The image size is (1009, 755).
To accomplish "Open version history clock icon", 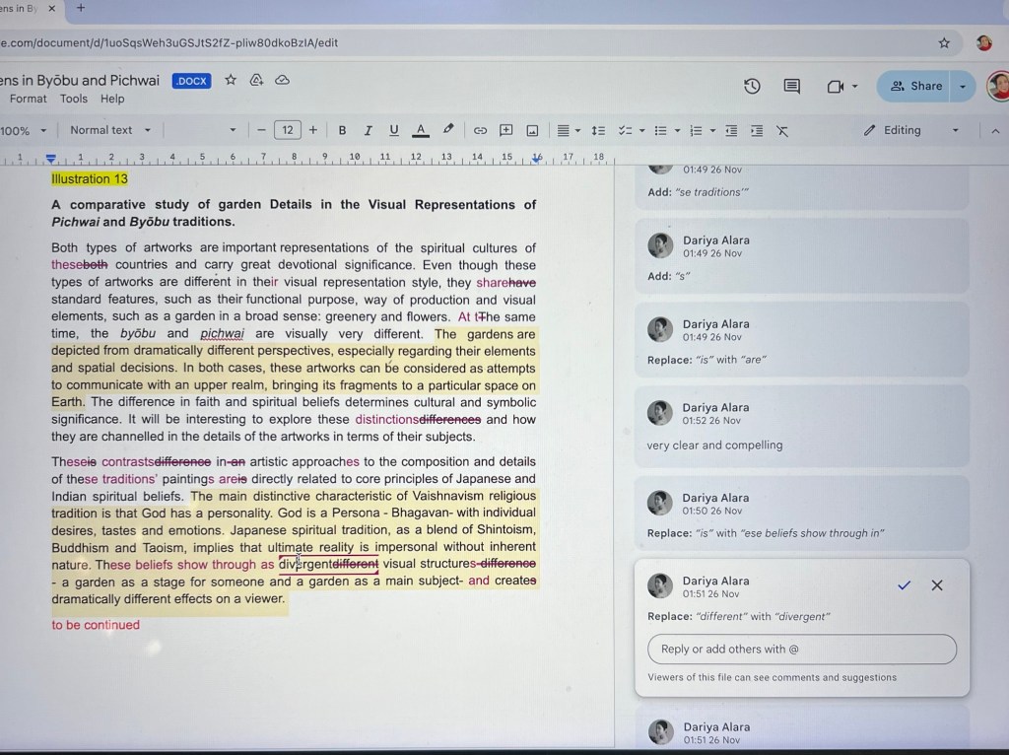I will pos(752,86).
